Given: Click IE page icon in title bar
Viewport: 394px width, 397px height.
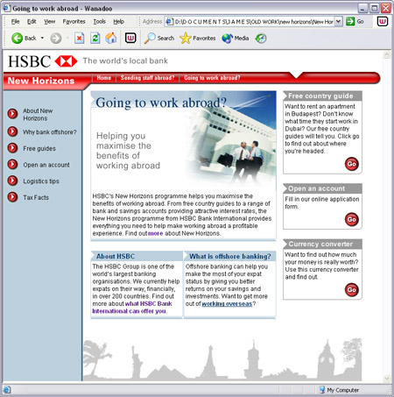Looking at the screenshot, I should (x=6, y=8).
